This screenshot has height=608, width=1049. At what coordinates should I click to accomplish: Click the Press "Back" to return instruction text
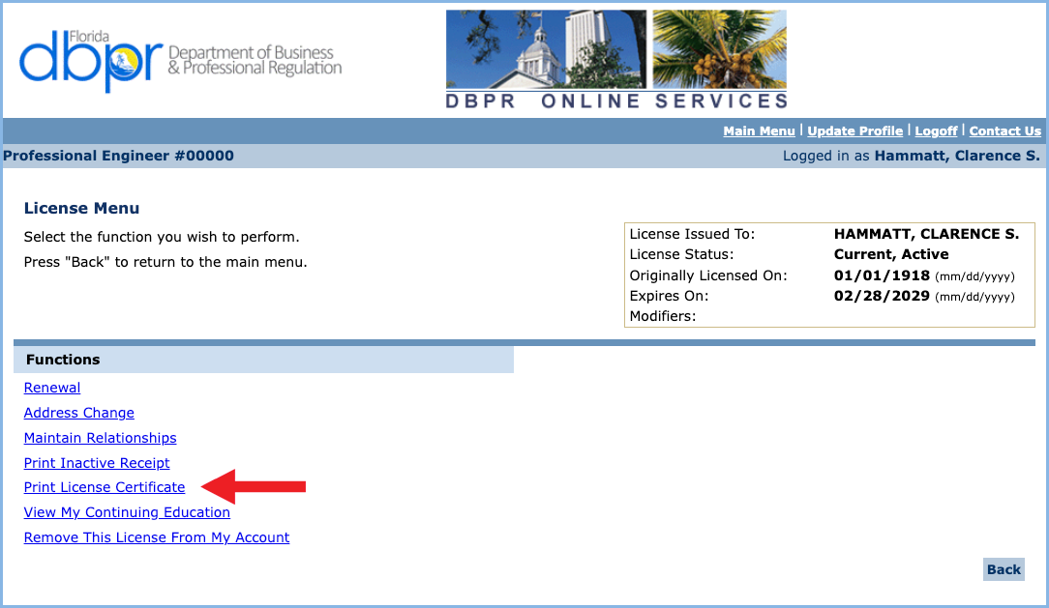click(x=165, y=262)
